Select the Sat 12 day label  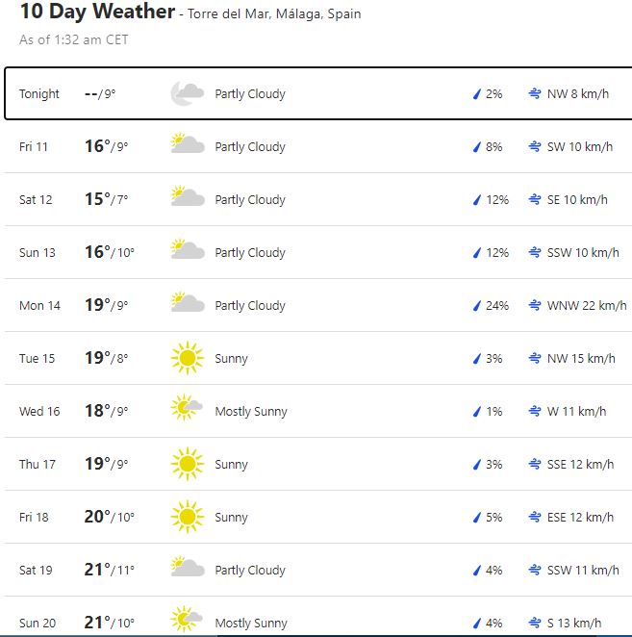tap(36, 200)
